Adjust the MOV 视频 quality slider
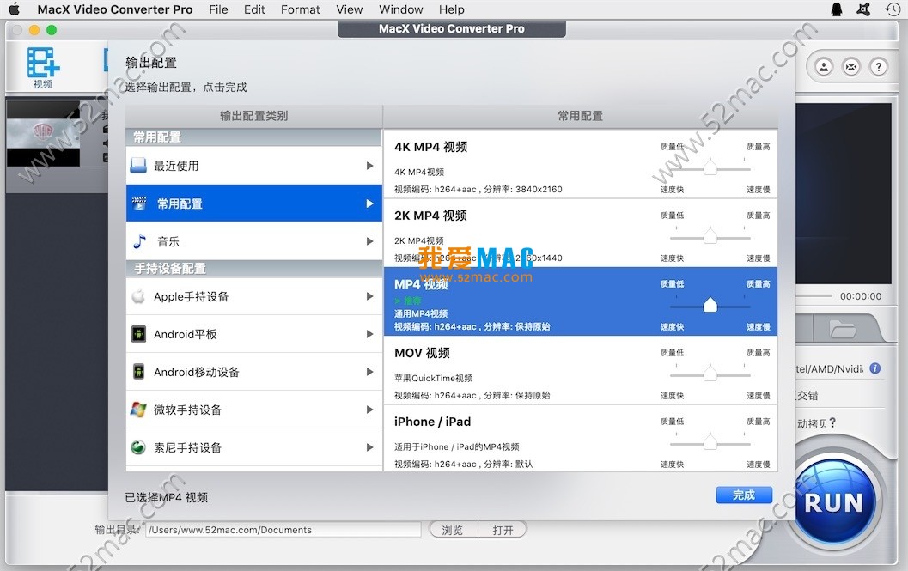The width and height of the screenshot is (908, 571). pyautogui.click(x=710, y=374)
